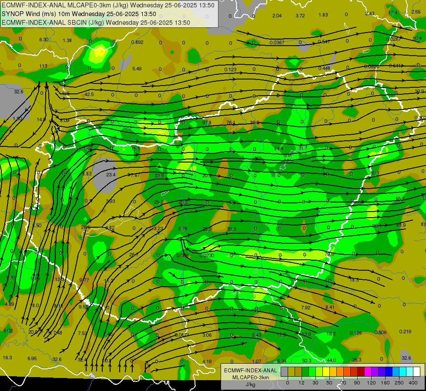Click the map value 39.3
The image size is (426, 391).
[231, 229]
